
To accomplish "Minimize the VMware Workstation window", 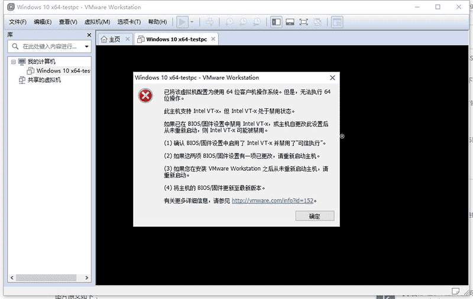I will [x=417, y=7].
